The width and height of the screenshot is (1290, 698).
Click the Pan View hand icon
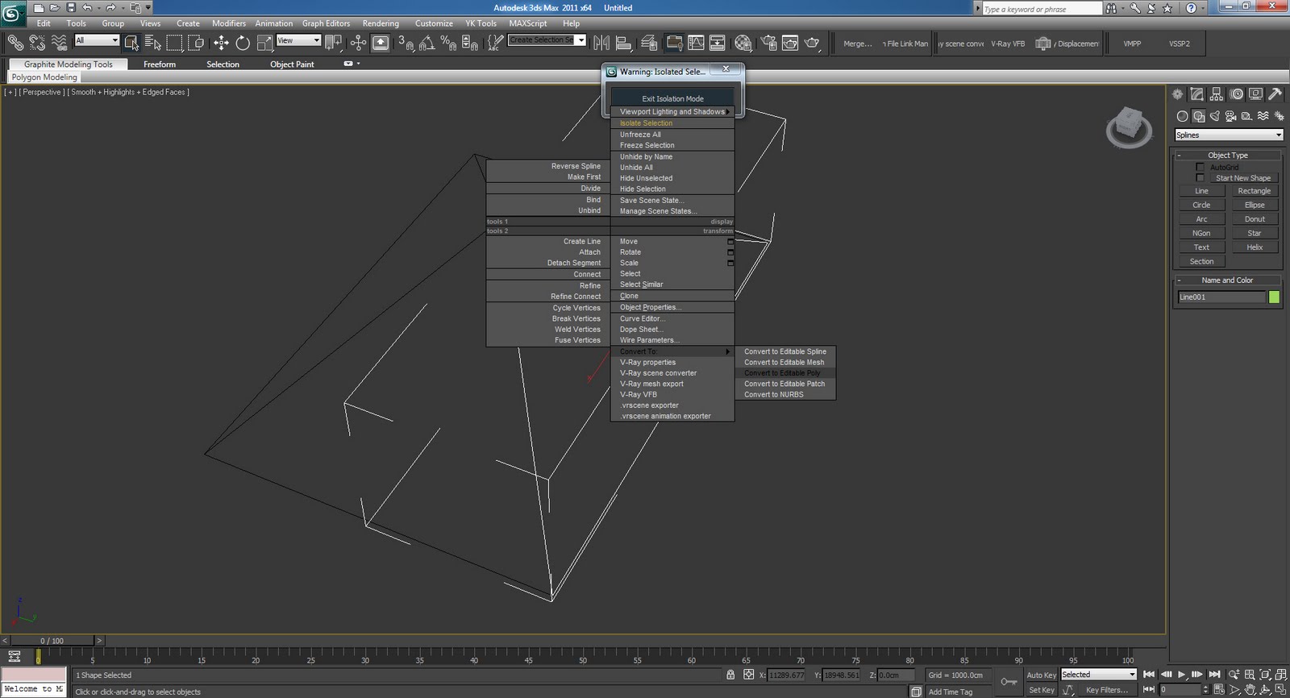click(x=1250, y=690)
